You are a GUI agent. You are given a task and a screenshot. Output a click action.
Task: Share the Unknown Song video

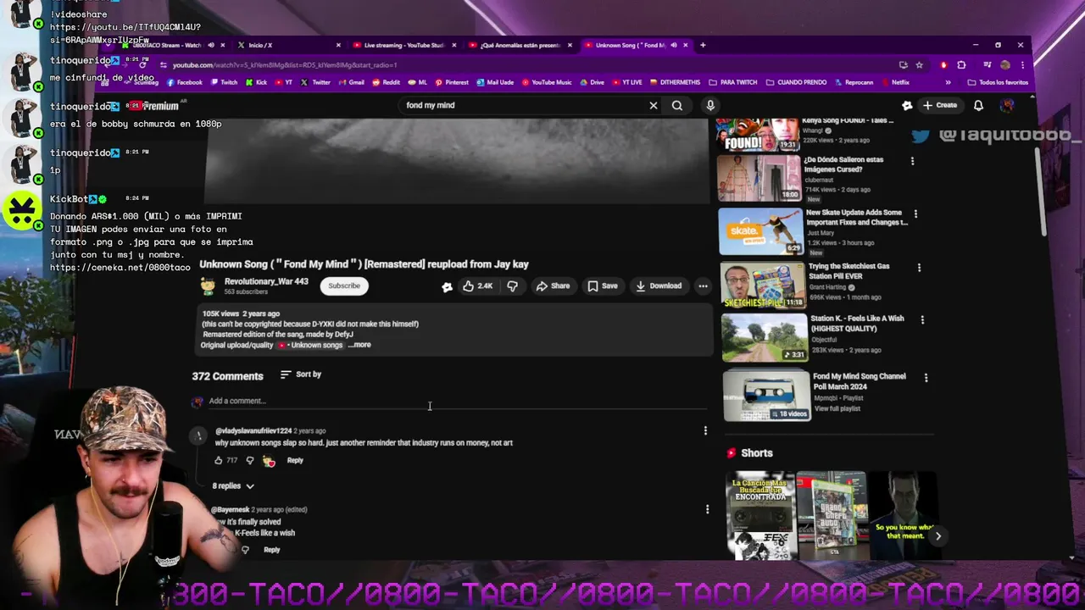(x=553, y=286)
